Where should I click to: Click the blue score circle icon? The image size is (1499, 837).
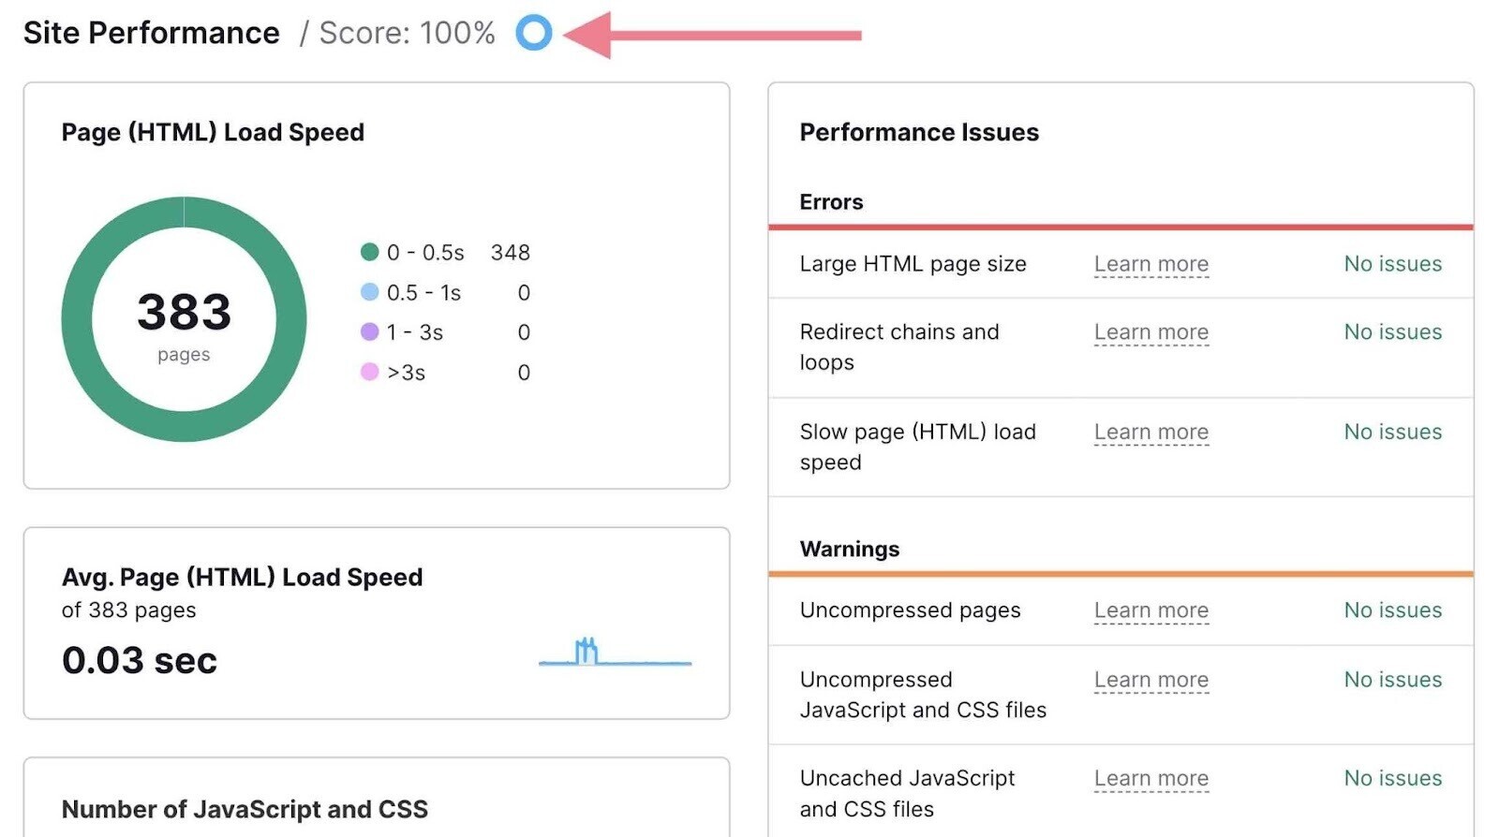point(533,33)
